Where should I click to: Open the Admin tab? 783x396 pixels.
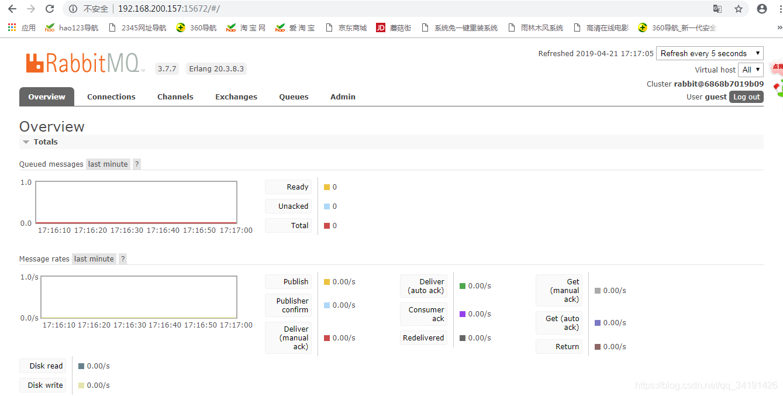pos(343,97)
